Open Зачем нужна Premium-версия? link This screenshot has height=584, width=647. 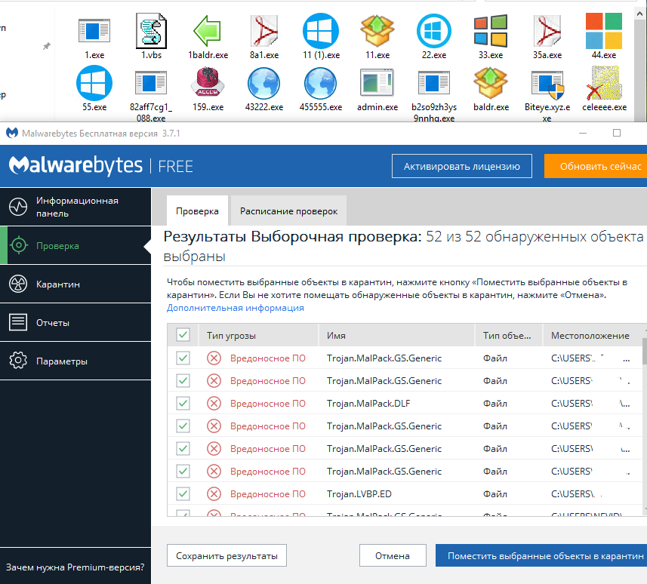coord(75,567)
